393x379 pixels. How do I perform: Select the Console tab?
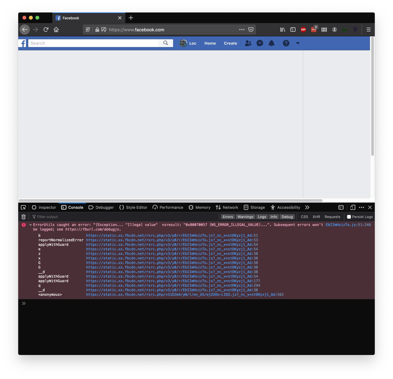72,208
